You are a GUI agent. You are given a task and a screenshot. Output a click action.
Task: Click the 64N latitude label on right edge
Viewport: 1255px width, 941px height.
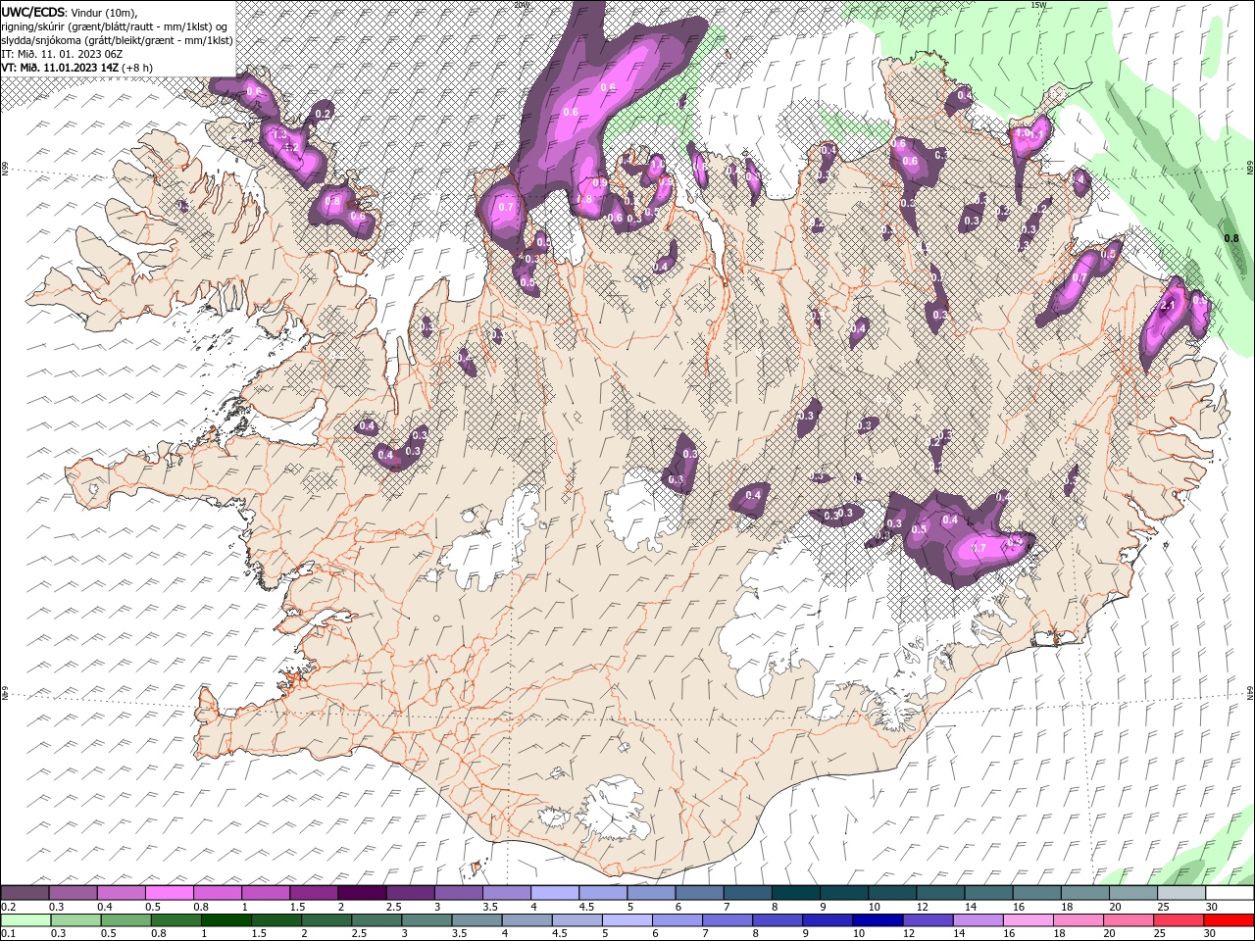coord(1250,692)
